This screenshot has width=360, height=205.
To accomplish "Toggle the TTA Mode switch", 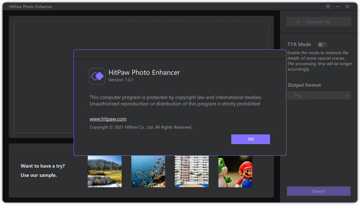I will pyautogui.click(x=322, y=44).
